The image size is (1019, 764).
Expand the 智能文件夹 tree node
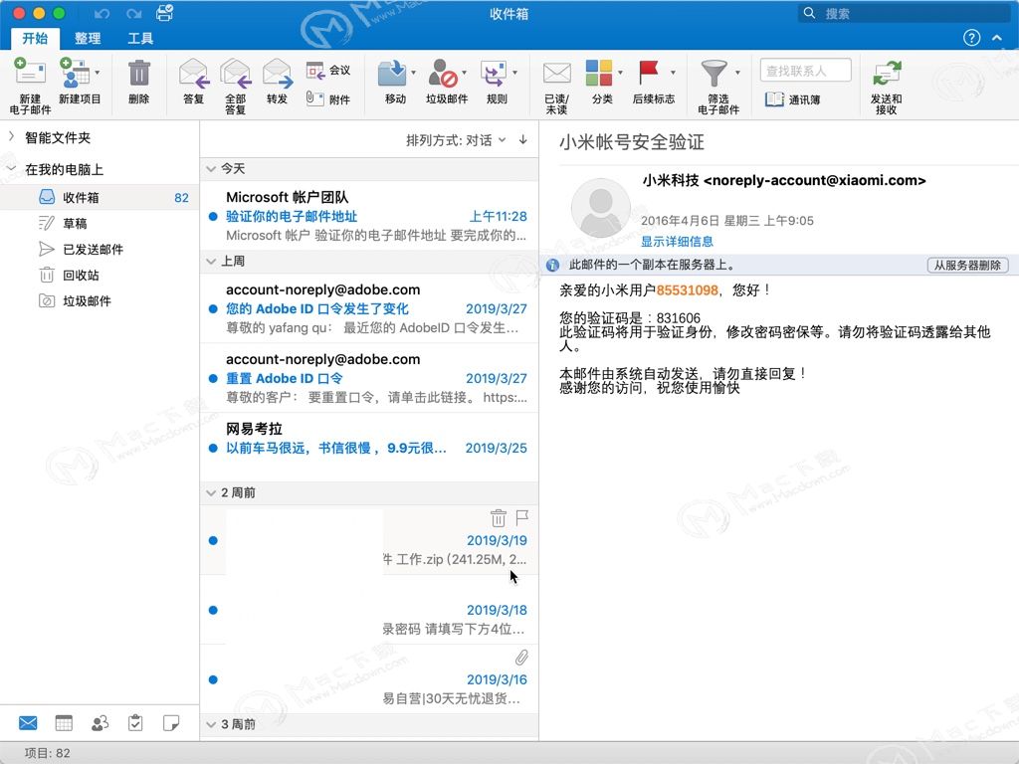(11, 136)
